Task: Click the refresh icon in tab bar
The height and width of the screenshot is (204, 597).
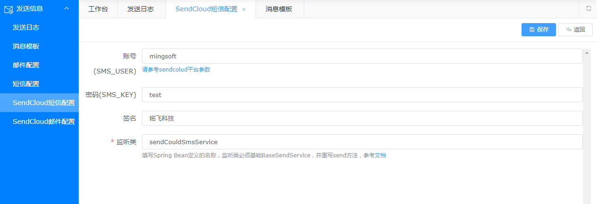Action: pyautogui.click(x=589, y=8)
